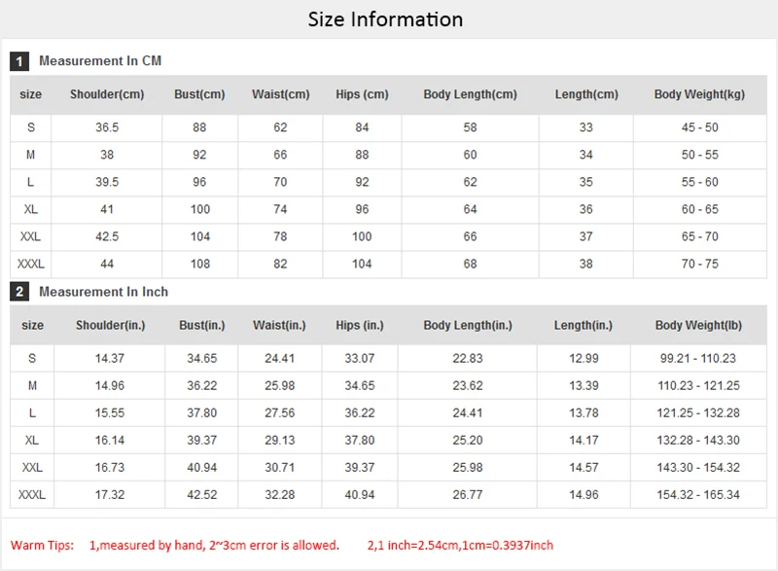This screenshot has width=778, height=571.
Task: Click shoulder value 39.5 in CM table
Action: [107, 182]
